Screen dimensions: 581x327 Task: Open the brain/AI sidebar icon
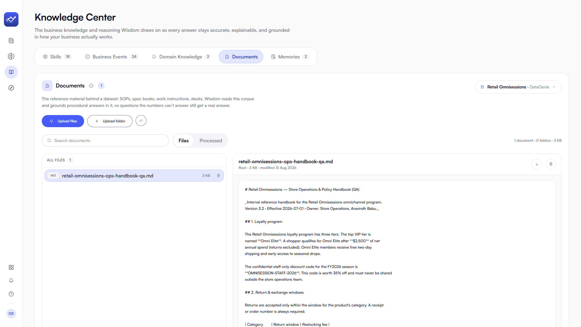coord(11,56)
